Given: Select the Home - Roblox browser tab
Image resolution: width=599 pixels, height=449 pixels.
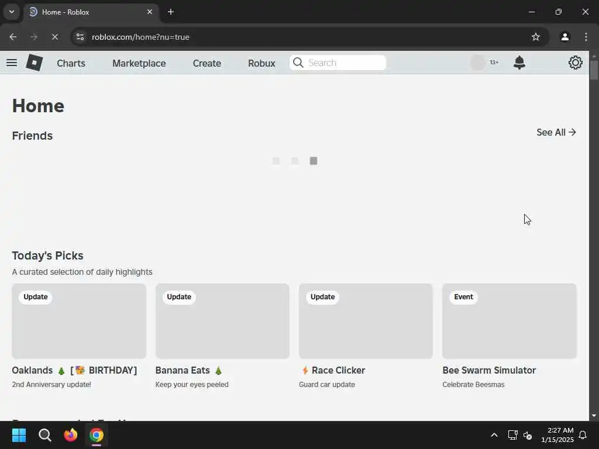Looking at the screenshot, I should [92, 12].
